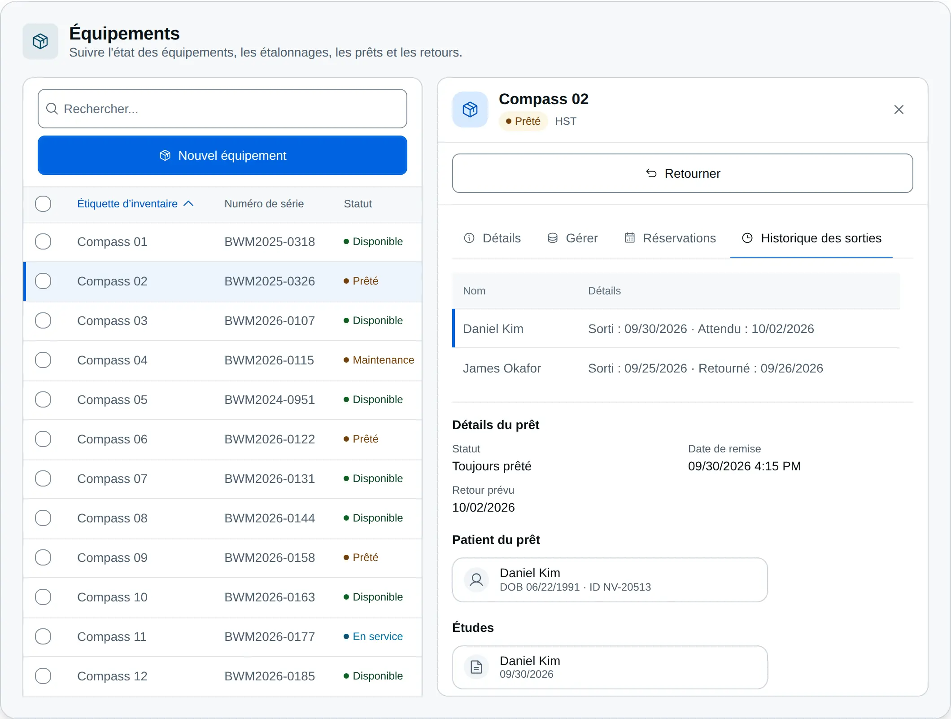Click the Études document icon
Image resolution: width=951 pixels, height=719 pixels.
pyautogui.click(x=476, y=667)
